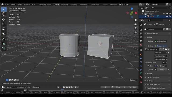Open the Object properties tab
172x97 pixels.
click(141, 54)
